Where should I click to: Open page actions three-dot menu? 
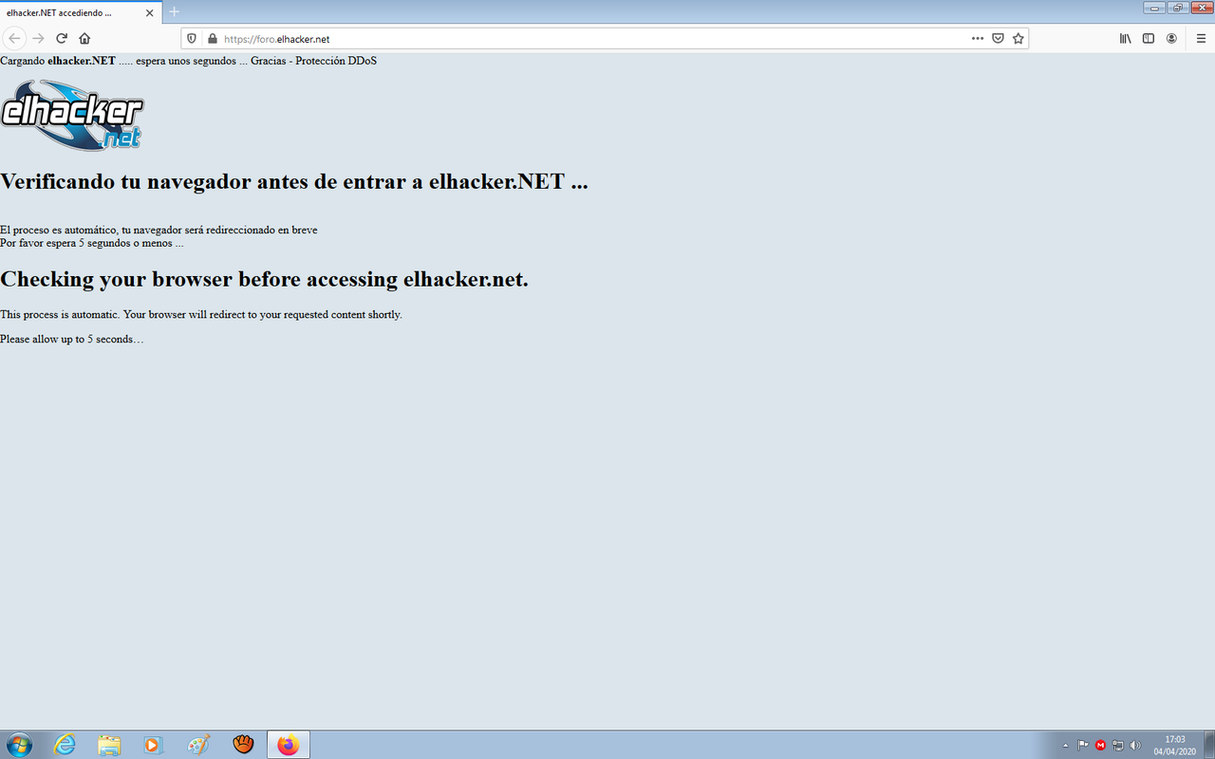(x=978, y=39)
